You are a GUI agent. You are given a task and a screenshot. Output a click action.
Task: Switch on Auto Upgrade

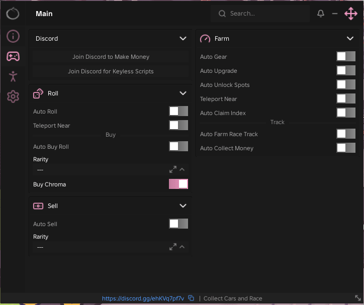pyautogui.click(x=346, y=71)
